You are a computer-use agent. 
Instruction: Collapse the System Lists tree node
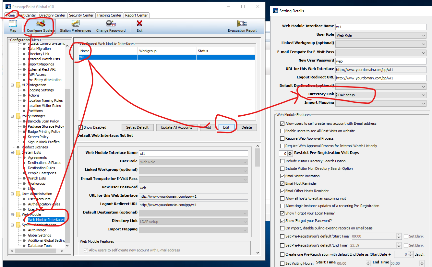12,152
